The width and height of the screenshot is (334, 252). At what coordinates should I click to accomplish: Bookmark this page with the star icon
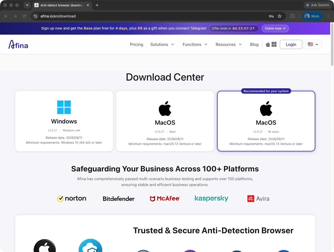point(280,16)
